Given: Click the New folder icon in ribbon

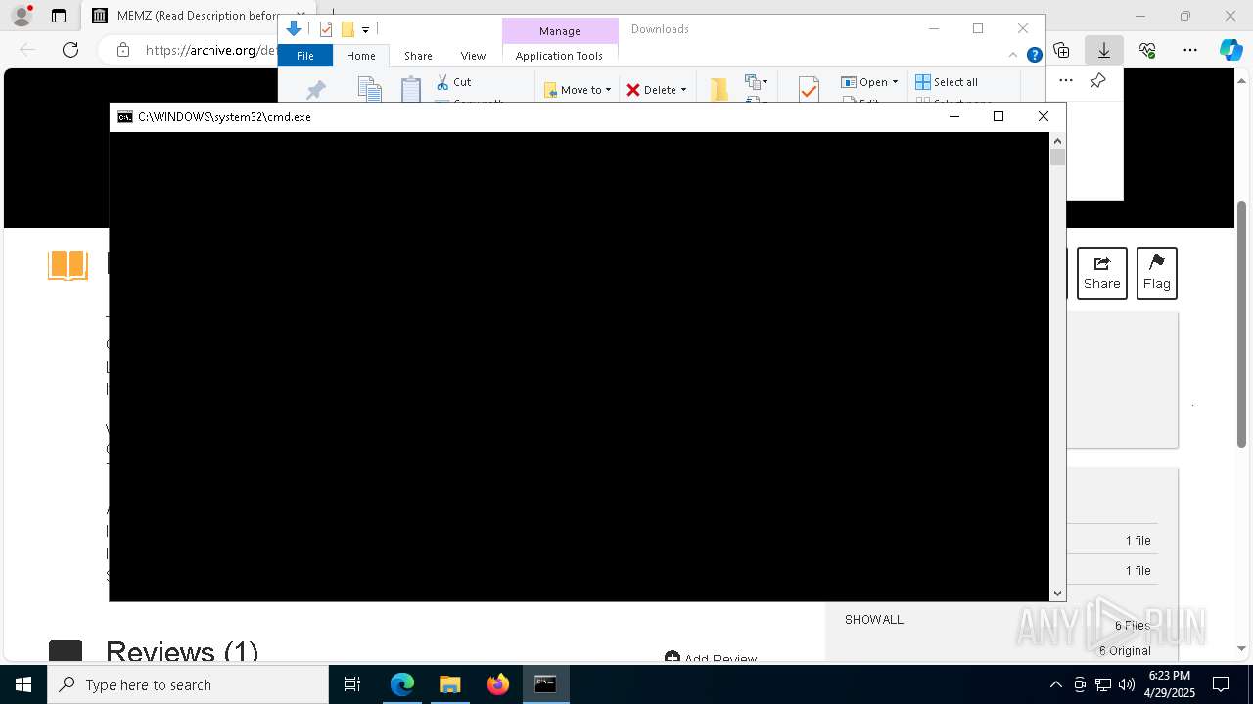Looking at the screenshot, I should click(x=719, y=90).
